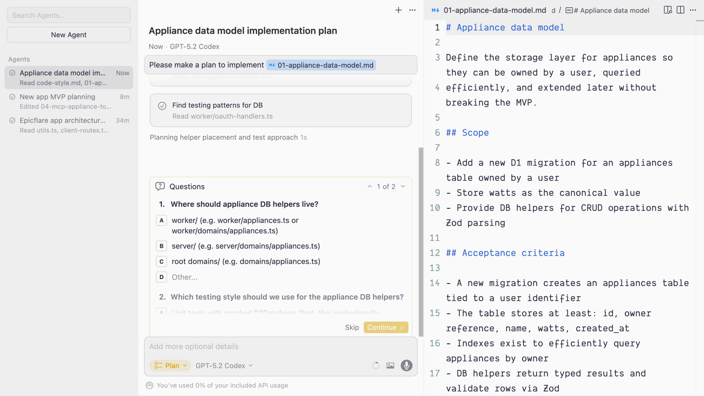
Task: Click the Search Agents input field
Action: coord(69,15)
